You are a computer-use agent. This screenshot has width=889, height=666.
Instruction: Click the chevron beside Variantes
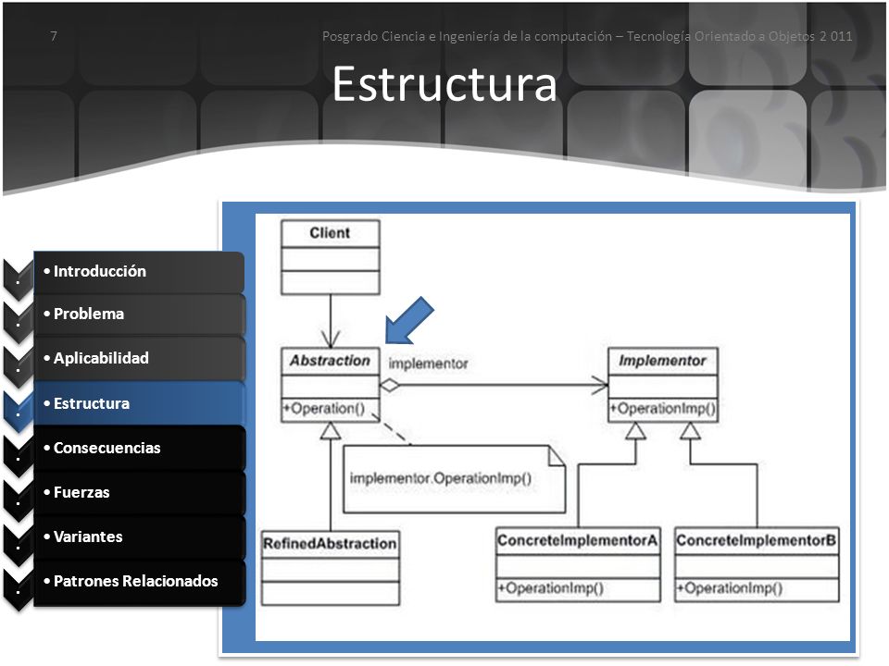(x=19, y=546)
